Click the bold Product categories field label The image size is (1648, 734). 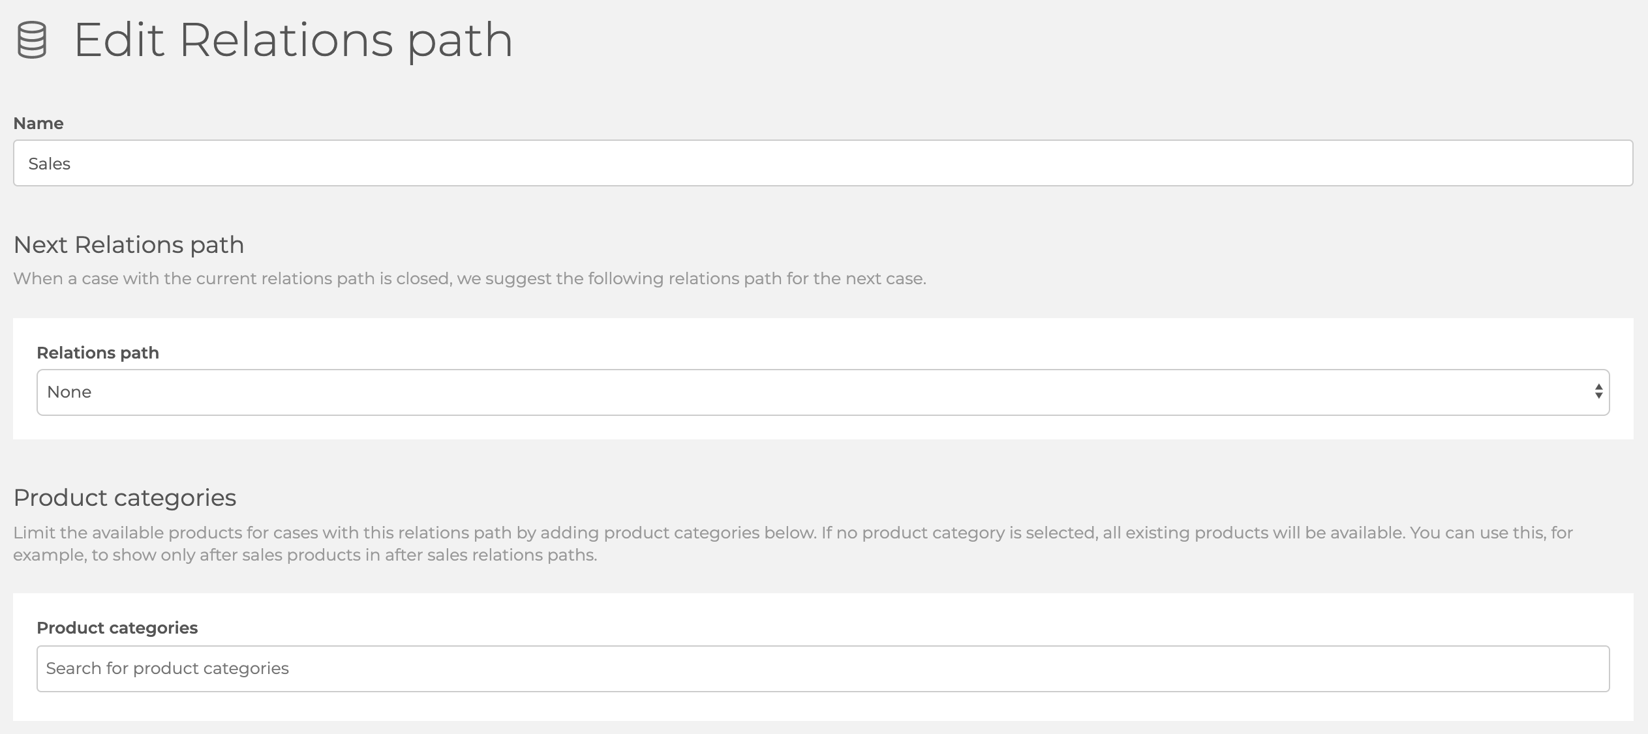[117, 628]
